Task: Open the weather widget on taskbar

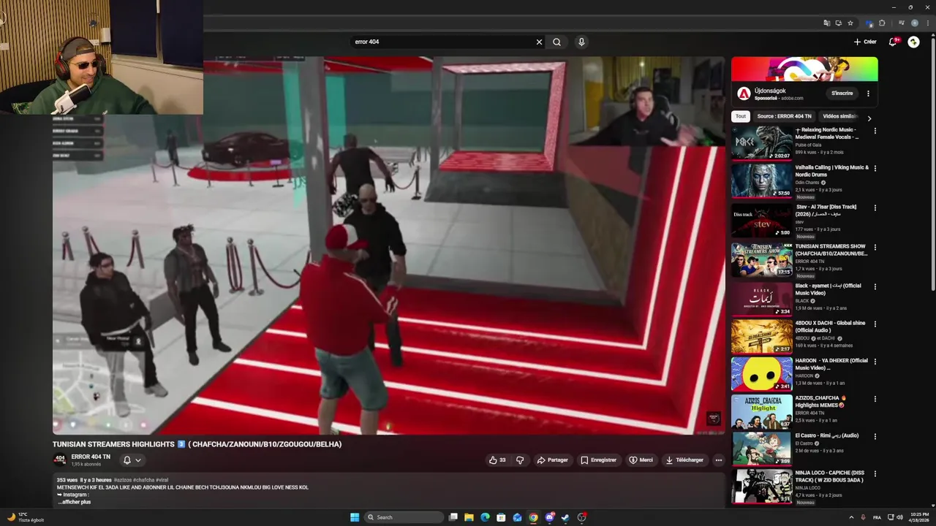Action: (24, 517)
